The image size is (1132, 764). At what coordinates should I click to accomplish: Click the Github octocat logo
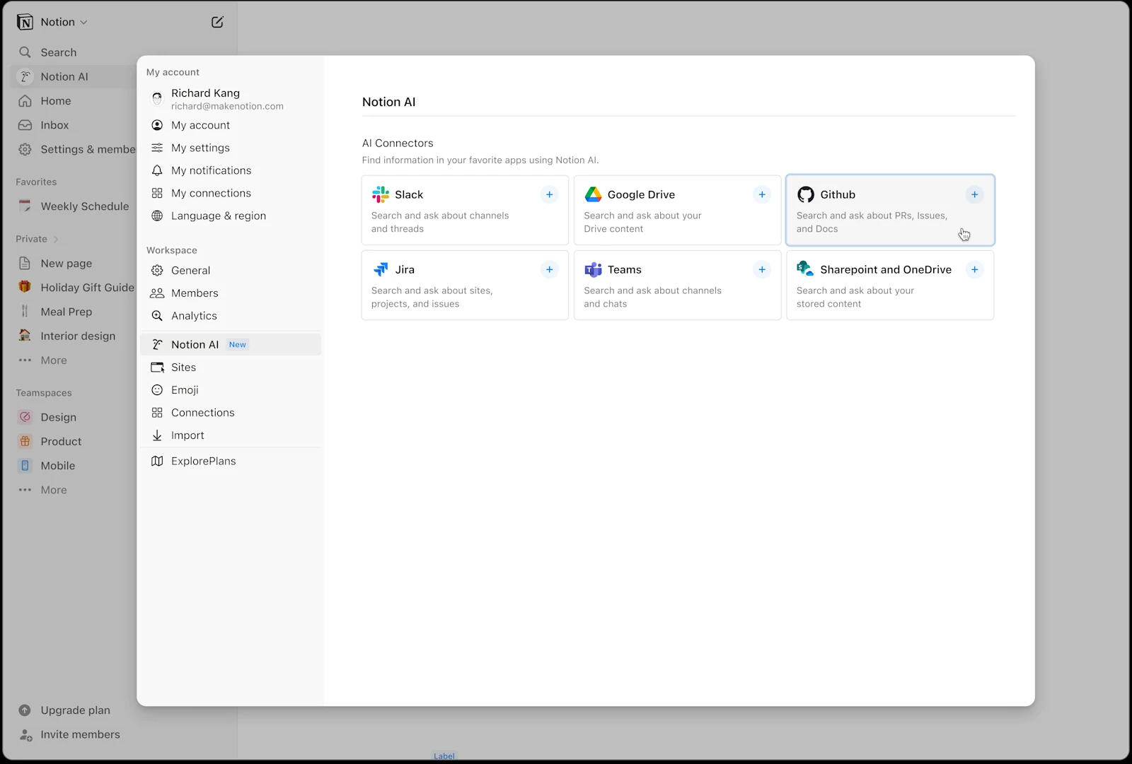click(805, 194)
